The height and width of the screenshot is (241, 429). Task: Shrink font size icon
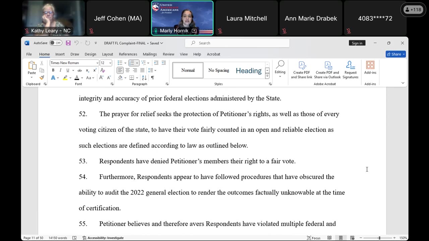(x=109, y=78)
